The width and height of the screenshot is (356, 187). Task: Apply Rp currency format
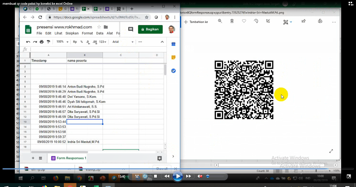pyautogui.click(x=75, y=42)
